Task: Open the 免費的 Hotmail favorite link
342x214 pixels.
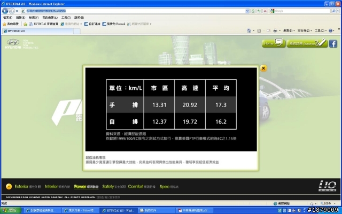Action: coord(114,24)
